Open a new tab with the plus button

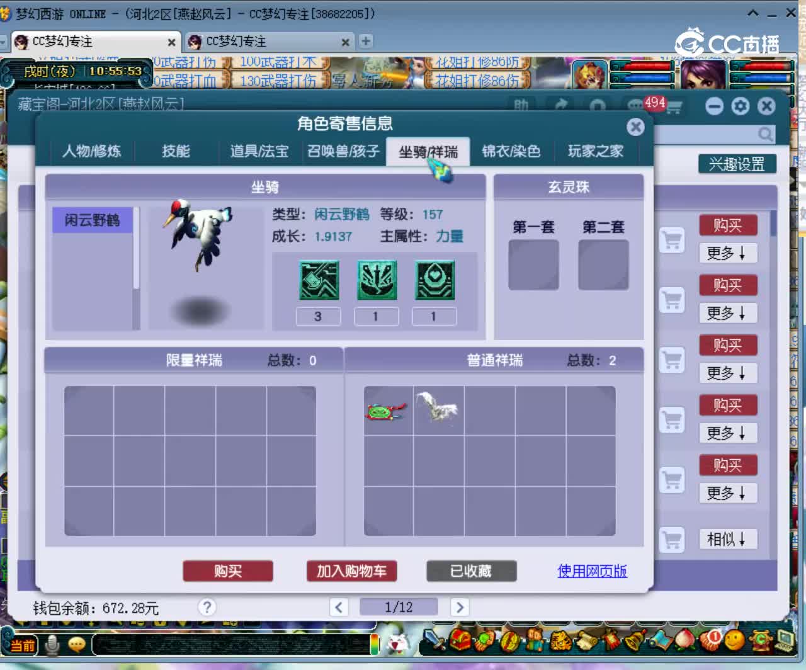click(365, 42)
